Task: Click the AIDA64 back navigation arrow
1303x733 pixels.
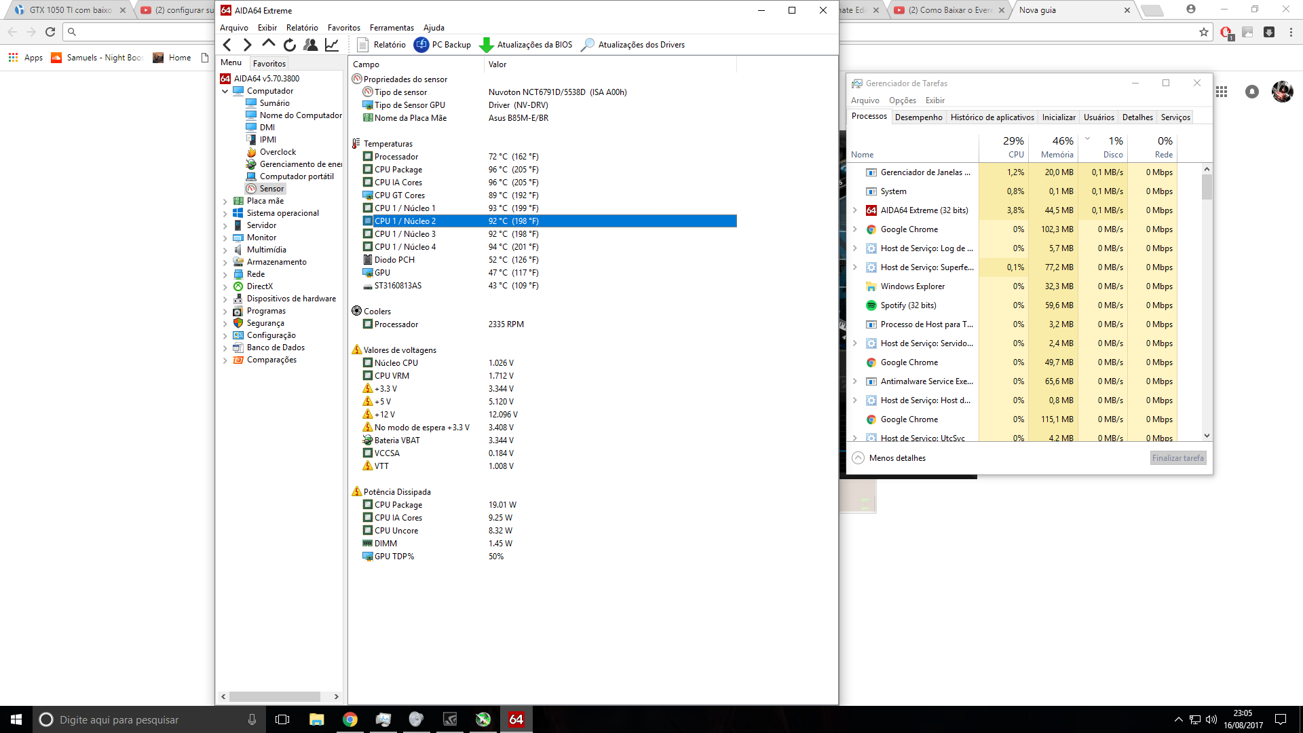Action: pyautogui.click(x=227, y=45)
